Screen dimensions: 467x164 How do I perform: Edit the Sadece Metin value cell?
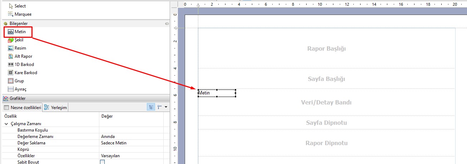point(131,143)
